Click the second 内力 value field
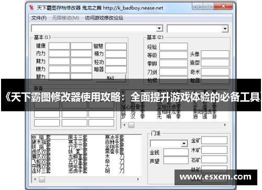 81,54
